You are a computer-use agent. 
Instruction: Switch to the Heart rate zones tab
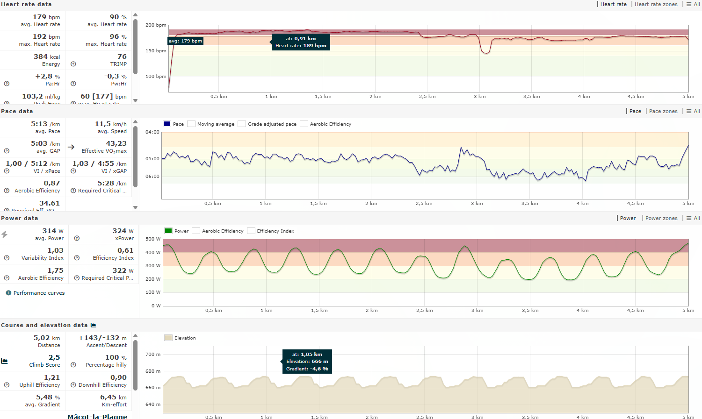[656, 4]
